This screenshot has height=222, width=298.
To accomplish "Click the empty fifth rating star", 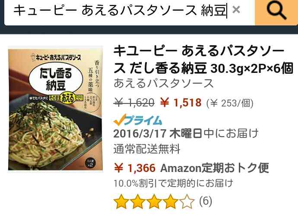I will pyautogui.click(x=187, y=201).
